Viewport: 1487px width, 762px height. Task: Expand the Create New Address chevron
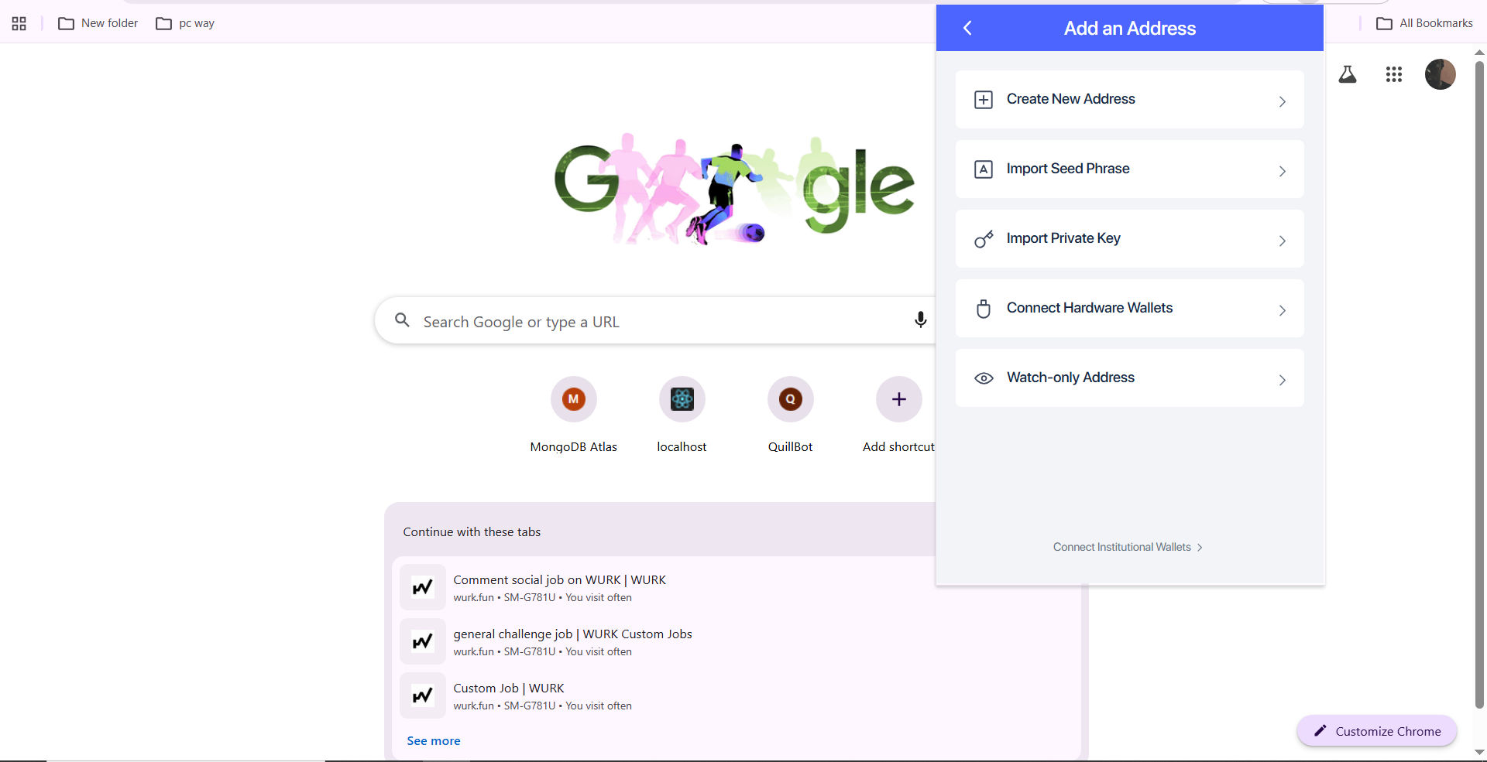1283,101
